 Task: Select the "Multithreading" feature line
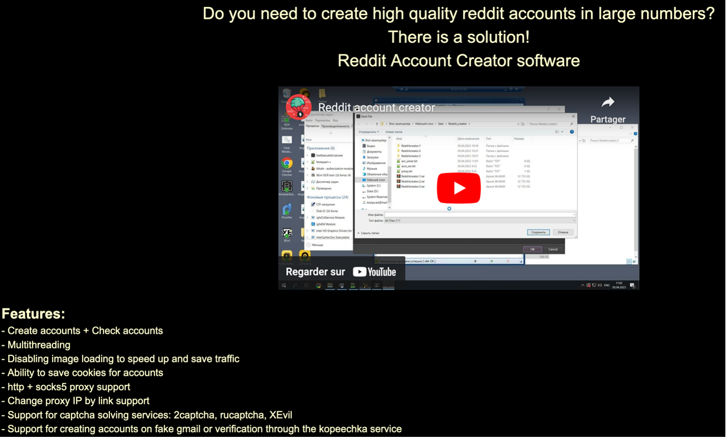[x=36, y=345]
